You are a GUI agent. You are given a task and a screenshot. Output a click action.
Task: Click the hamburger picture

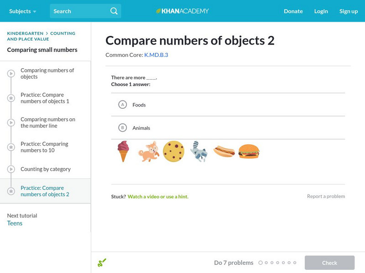point(249,151)
